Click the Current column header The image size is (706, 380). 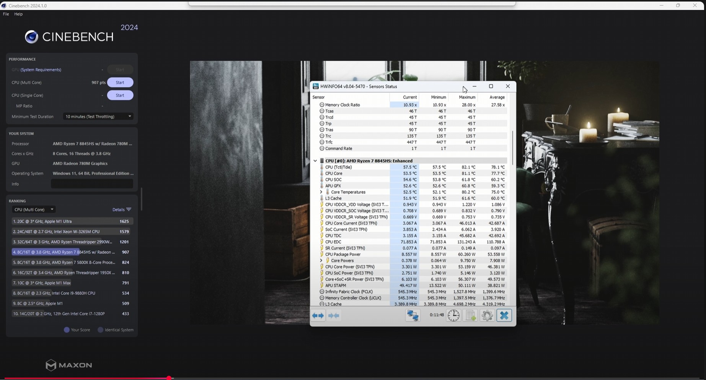click(x=404, y=97)
